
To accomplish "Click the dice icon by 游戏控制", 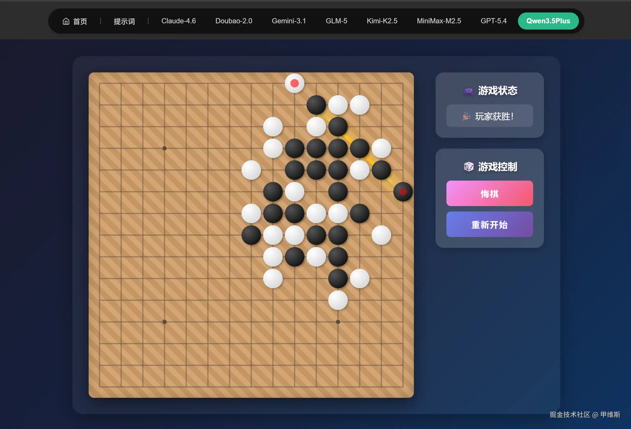I will [468, 167].
